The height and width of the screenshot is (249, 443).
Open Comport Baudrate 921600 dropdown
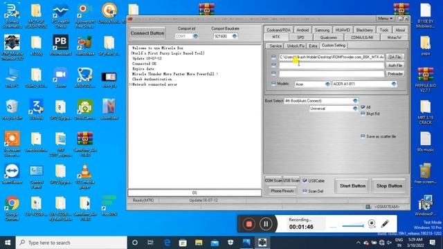click(234, 36)
